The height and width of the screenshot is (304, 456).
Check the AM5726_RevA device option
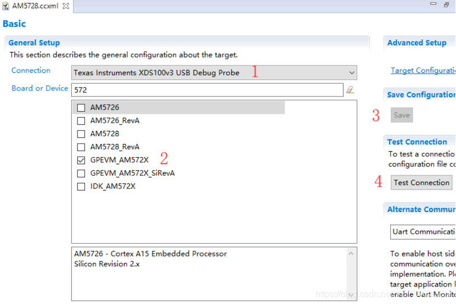81,121
